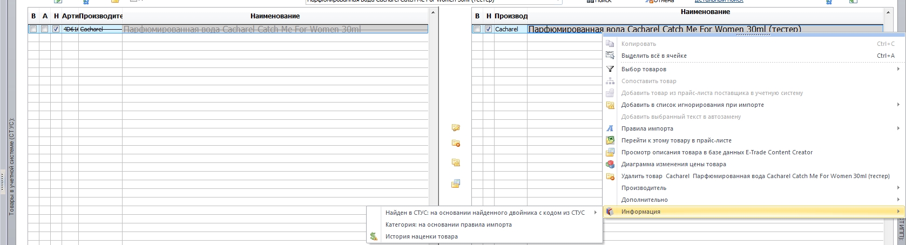Click left table scrollbar up arrow

point(433,13)
